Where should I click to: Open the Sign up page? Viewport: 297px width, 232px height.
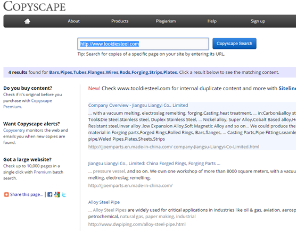(x=258, y=21)
